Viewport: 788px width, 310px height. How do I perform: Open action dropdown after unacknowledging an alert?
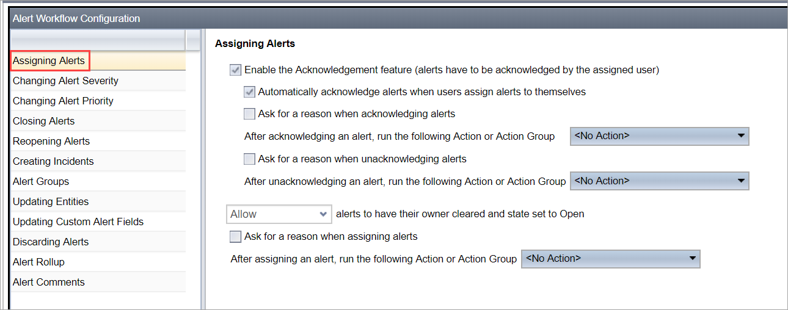[x=659, y=181]
